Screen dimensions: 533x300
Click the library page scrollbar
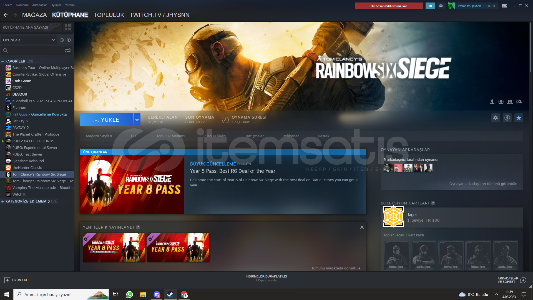530,47
